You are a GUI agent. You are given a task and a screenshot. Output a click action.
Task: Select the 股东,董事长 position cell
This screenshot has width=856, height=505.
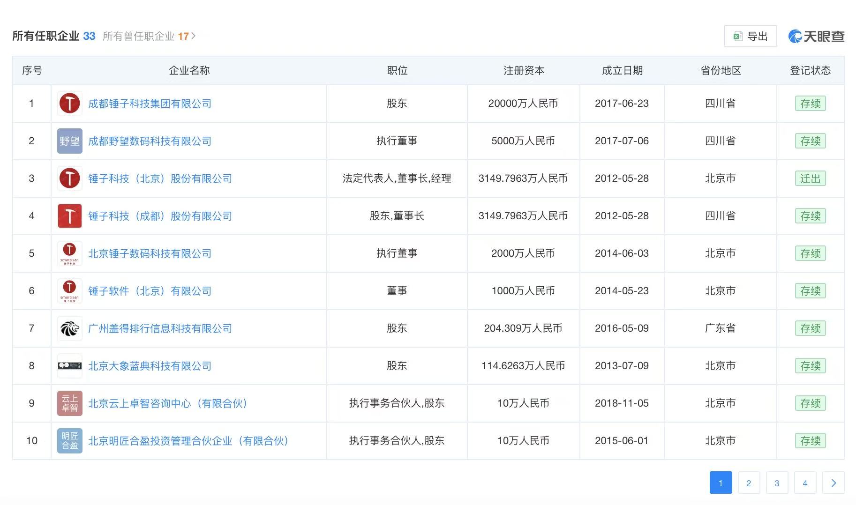[x=397, y=216]
